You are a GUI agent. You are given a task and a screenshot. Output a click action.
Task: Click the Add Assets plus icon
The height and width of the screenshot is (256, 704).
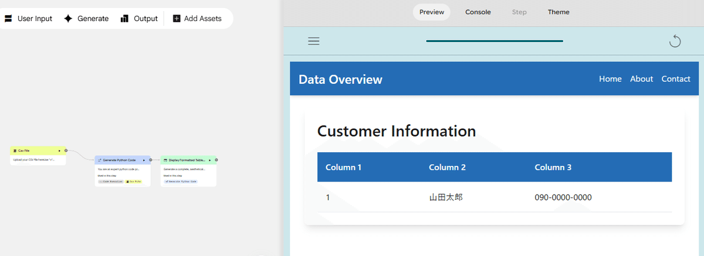pyautogui.click(x=177, y=19)
